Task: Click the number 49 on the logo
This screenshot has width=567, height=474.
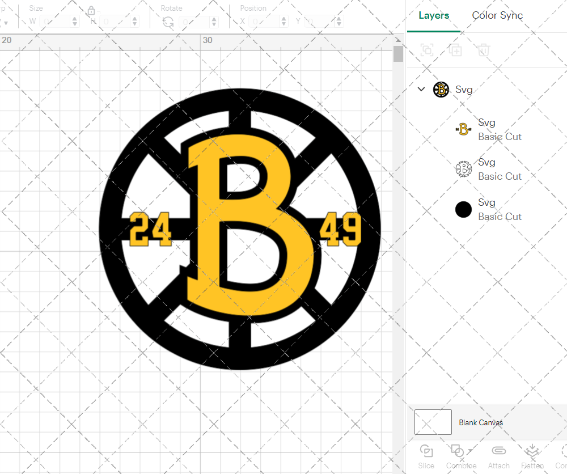Action: (x=341, y=229)
